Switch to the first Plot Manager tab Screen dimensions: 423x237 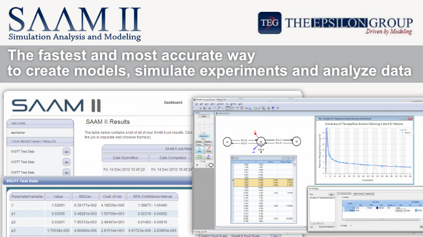pos(344,193)
